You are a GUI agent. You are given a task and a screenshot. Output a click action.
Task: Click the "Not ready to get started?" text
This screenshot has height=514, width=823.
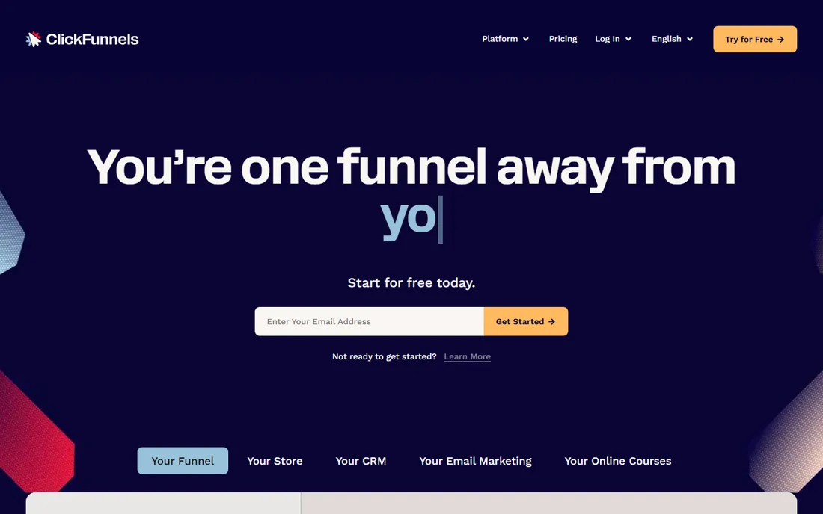(385, 357)
